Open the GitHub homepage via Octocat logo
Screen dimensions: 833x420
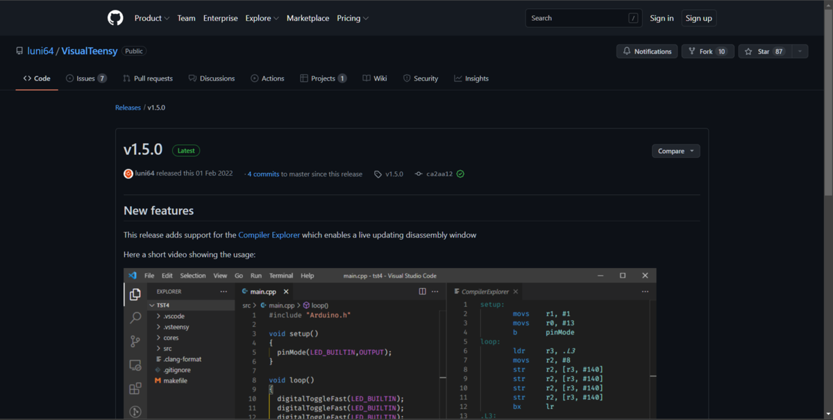click(x=115, y=18)
